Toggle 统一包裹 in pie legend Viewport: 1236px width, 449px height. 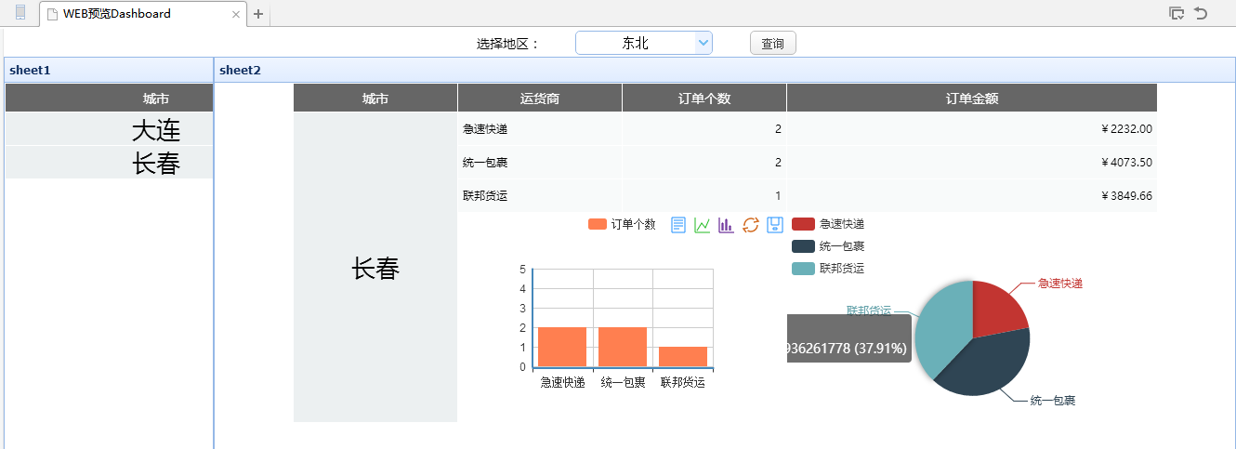[828, 246]
